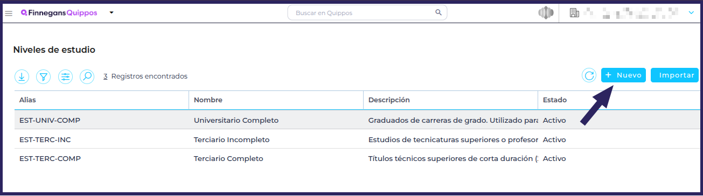Open the hamburger menu icon
Viewport: 703px width, 196px height.
coord(9,13)
